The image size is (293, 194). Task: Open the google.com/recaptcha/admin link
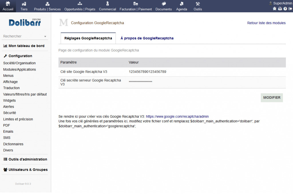coord(177,117)
